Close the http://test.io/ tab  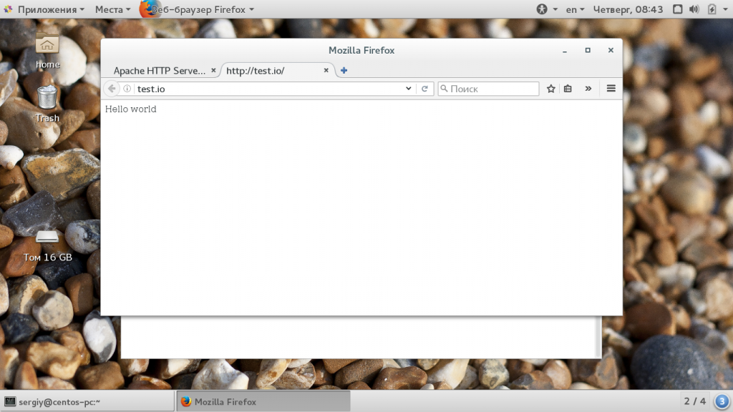pyautogui.click(x=326, y=70)
